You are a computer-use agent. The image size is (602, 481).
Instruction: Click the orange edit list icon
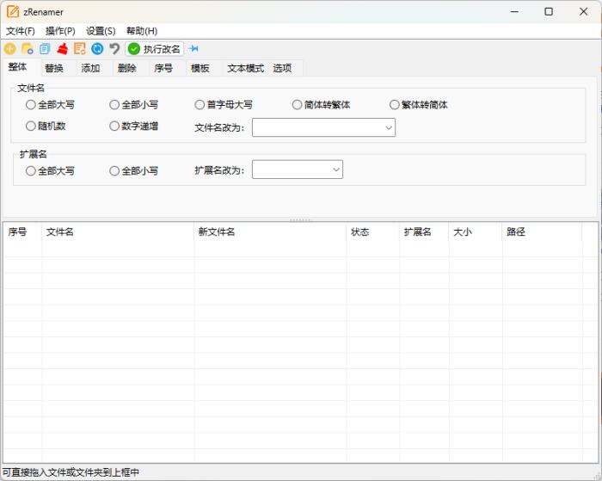click(79, 49)
